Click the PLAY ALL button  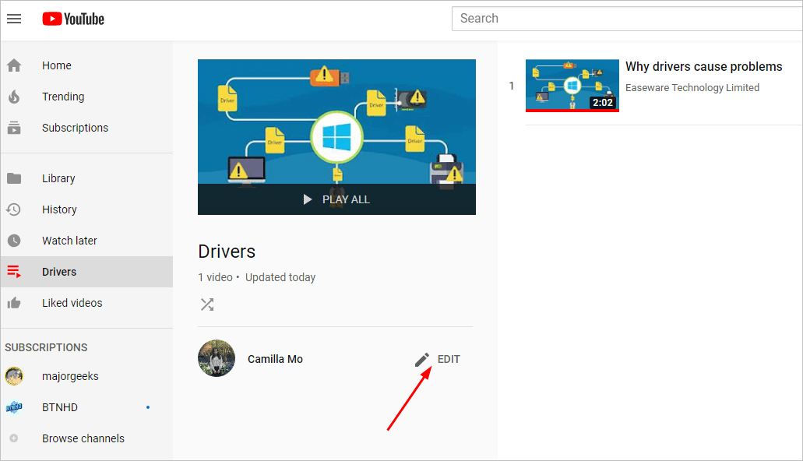click(336, 199)
